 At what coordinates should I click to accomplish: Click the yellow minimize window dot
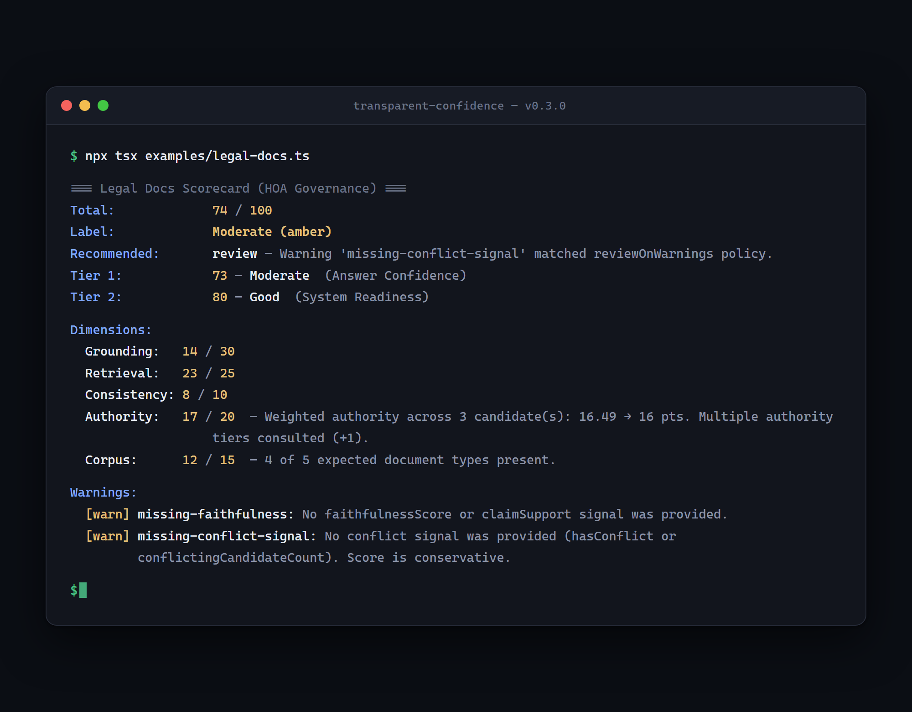coord(85,106)
